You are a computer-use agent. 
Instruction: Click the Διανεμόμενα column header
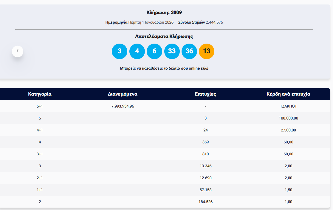[x=123, y=94]
